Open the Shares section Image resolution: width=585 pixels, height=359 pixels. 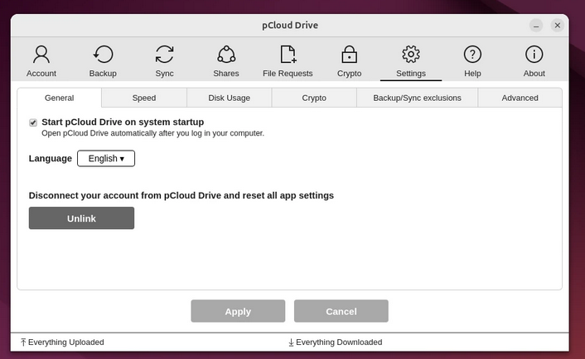(x=226, y=61)
